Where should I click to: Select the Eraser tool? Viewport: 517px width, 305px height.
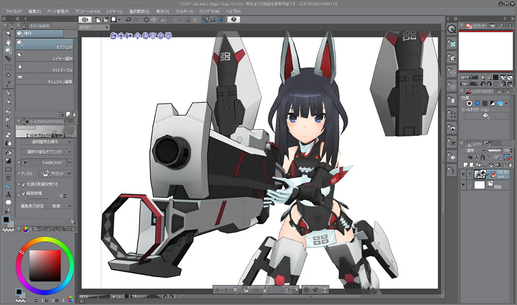click(8, 135)
